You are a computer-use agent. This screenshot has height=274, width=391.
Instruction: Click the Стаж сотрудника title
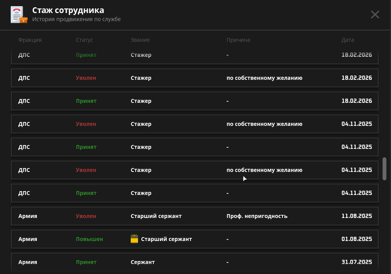68,10
